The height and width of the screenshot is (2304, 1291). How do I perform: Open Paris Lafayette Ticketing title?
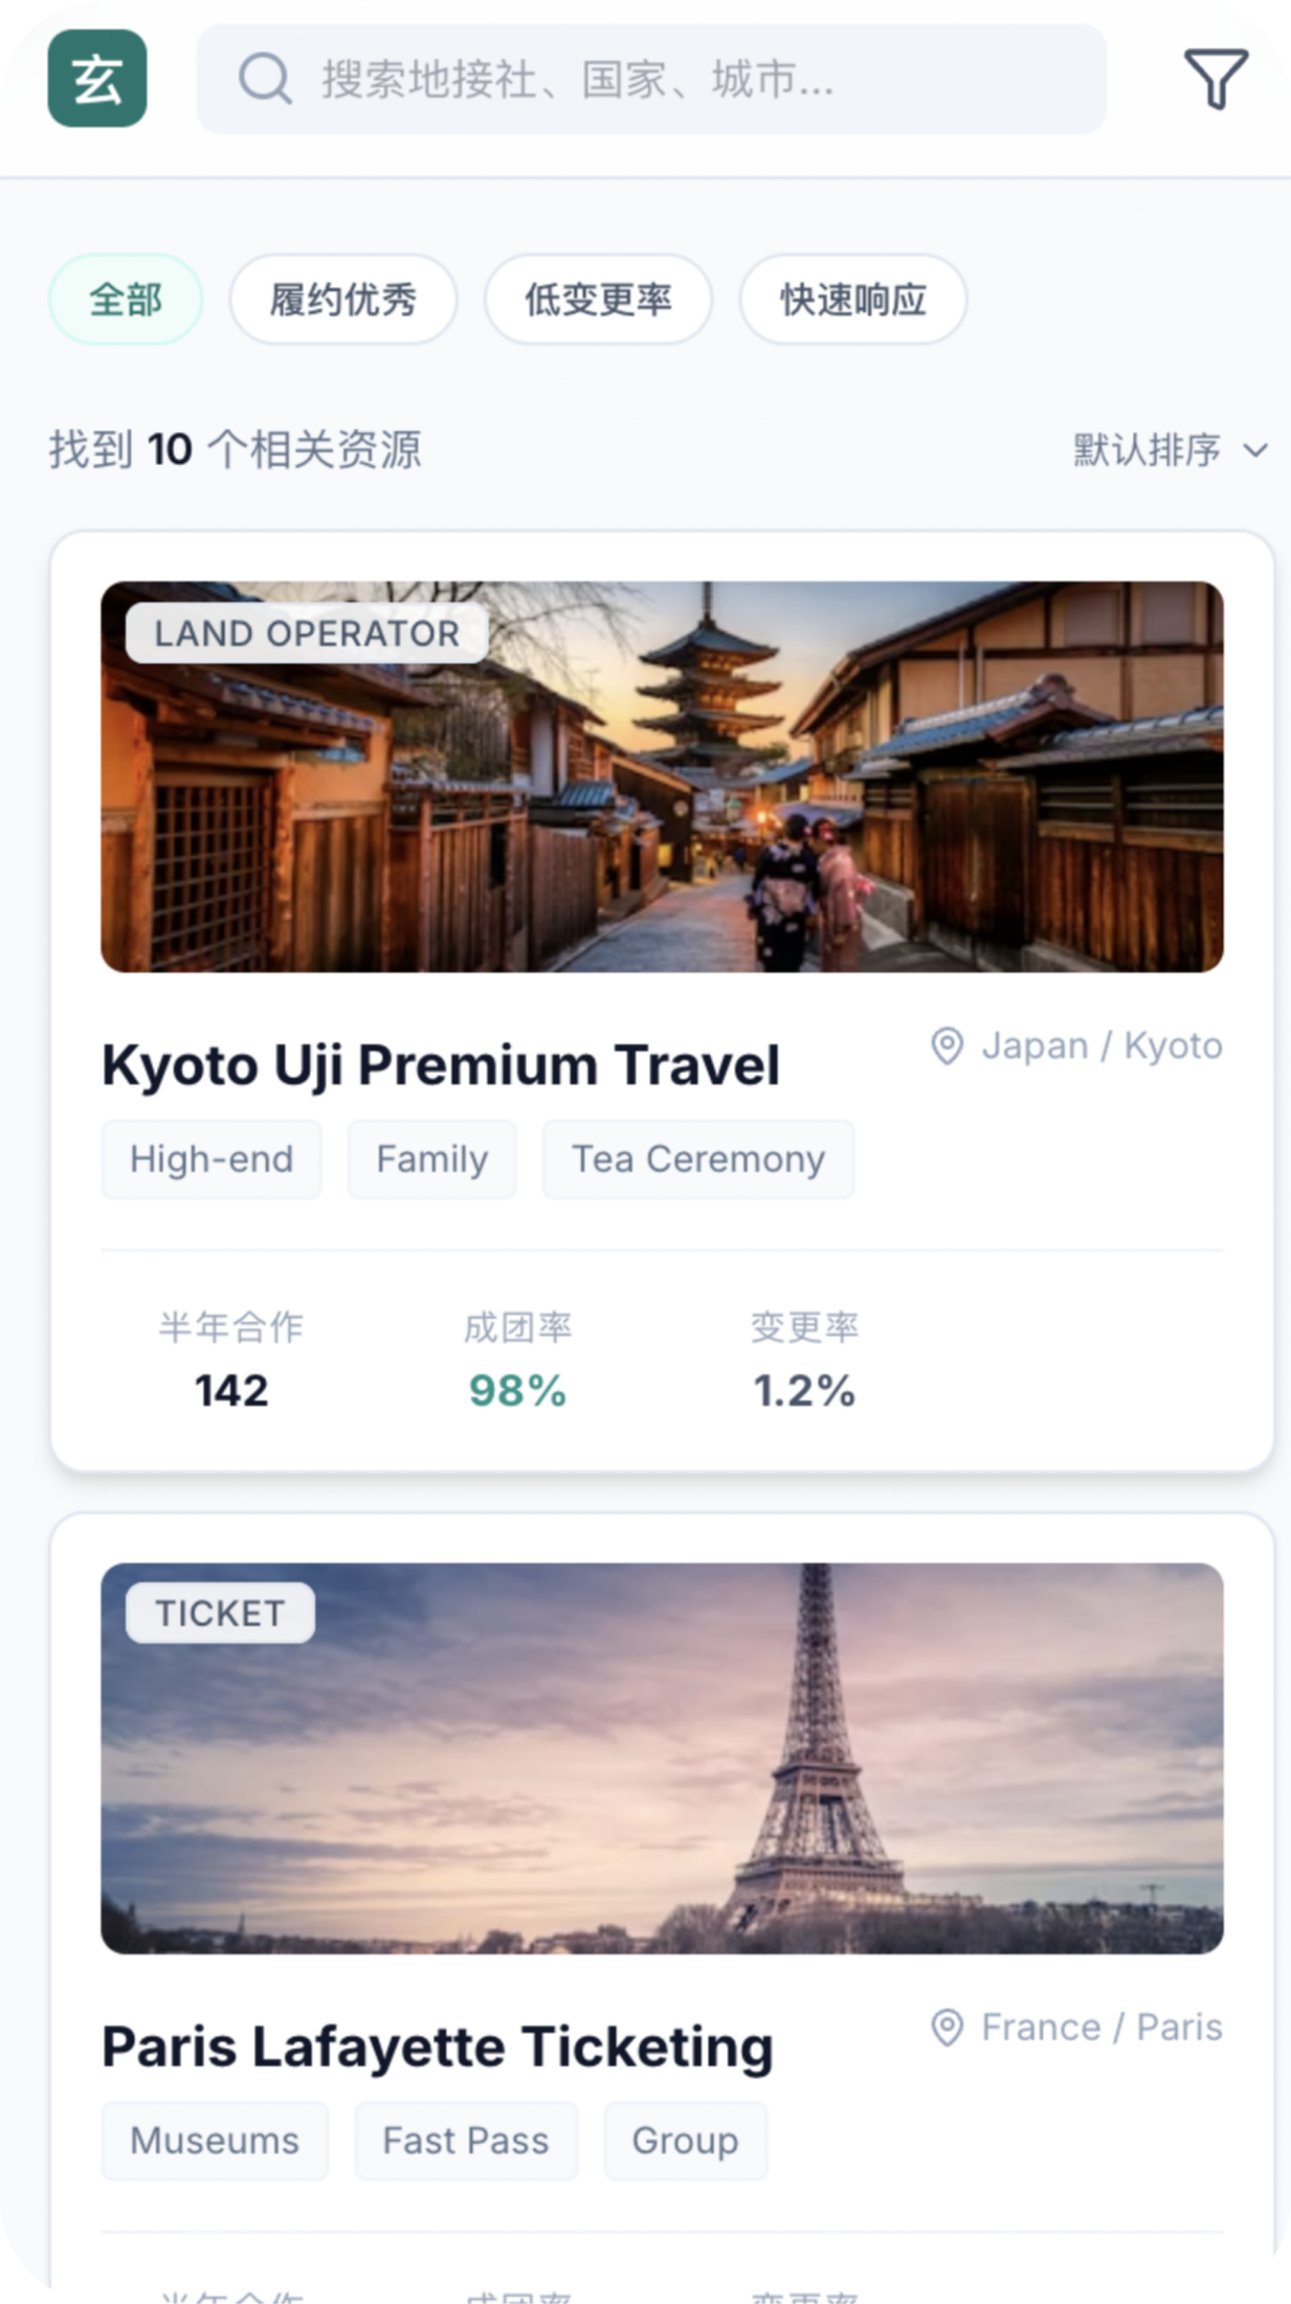(437, 2047)
